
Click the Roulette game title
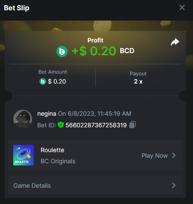pyautogui.click(x=53, y=150)
